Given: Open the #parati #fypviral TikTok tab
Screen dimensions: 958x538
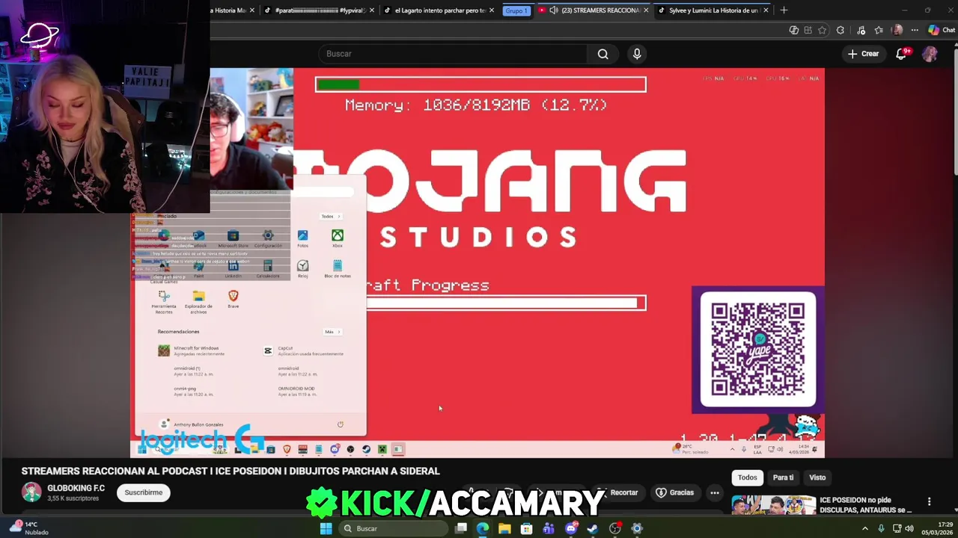Looking at the screenshot, I should click(x=319, y=10).
